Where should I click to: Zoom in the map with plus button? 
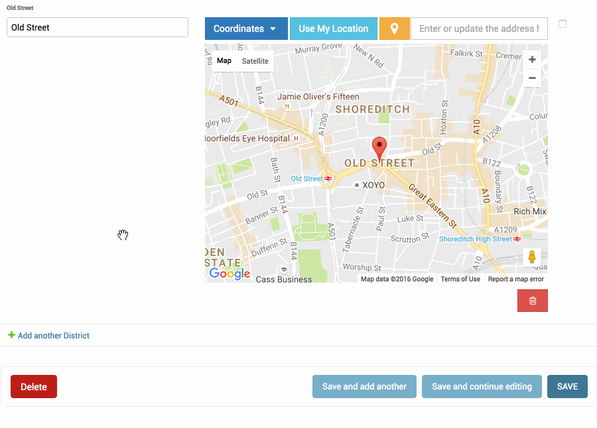coord(532,60)
